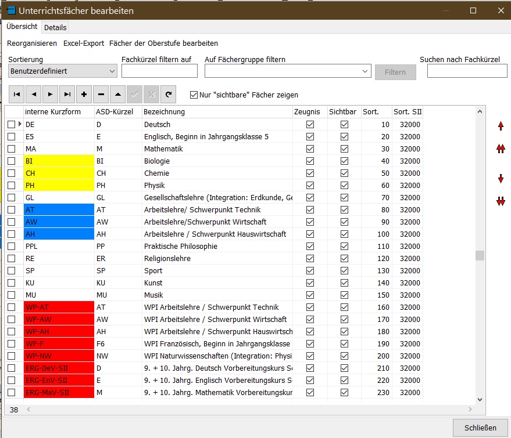Select the 'Praktische Philosophie' cell
This screenshot has width=511, height=438.
(x=217, y=247)
